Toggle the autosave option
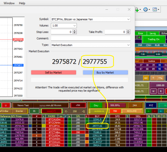Screen dimensions: 167x152 [x=99, y=111]
